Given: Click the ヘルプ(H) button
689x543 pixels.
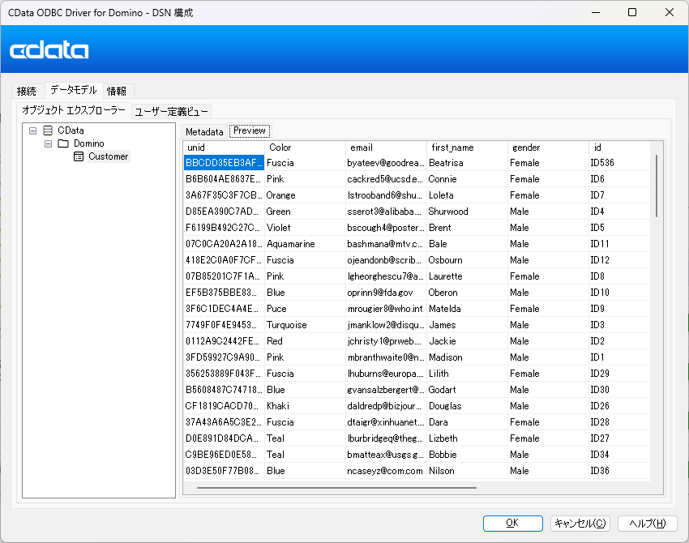Looking at the screenshot, I should pos(648,523).
